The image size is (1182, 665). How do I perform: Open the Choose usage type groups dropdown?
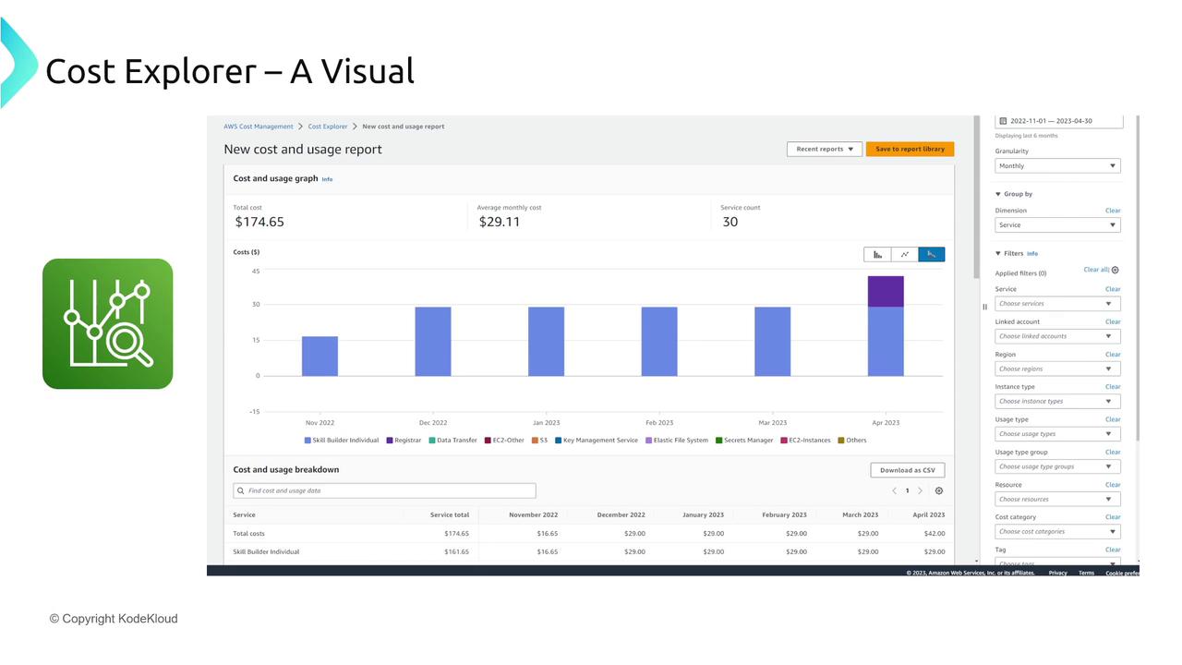1057,466
